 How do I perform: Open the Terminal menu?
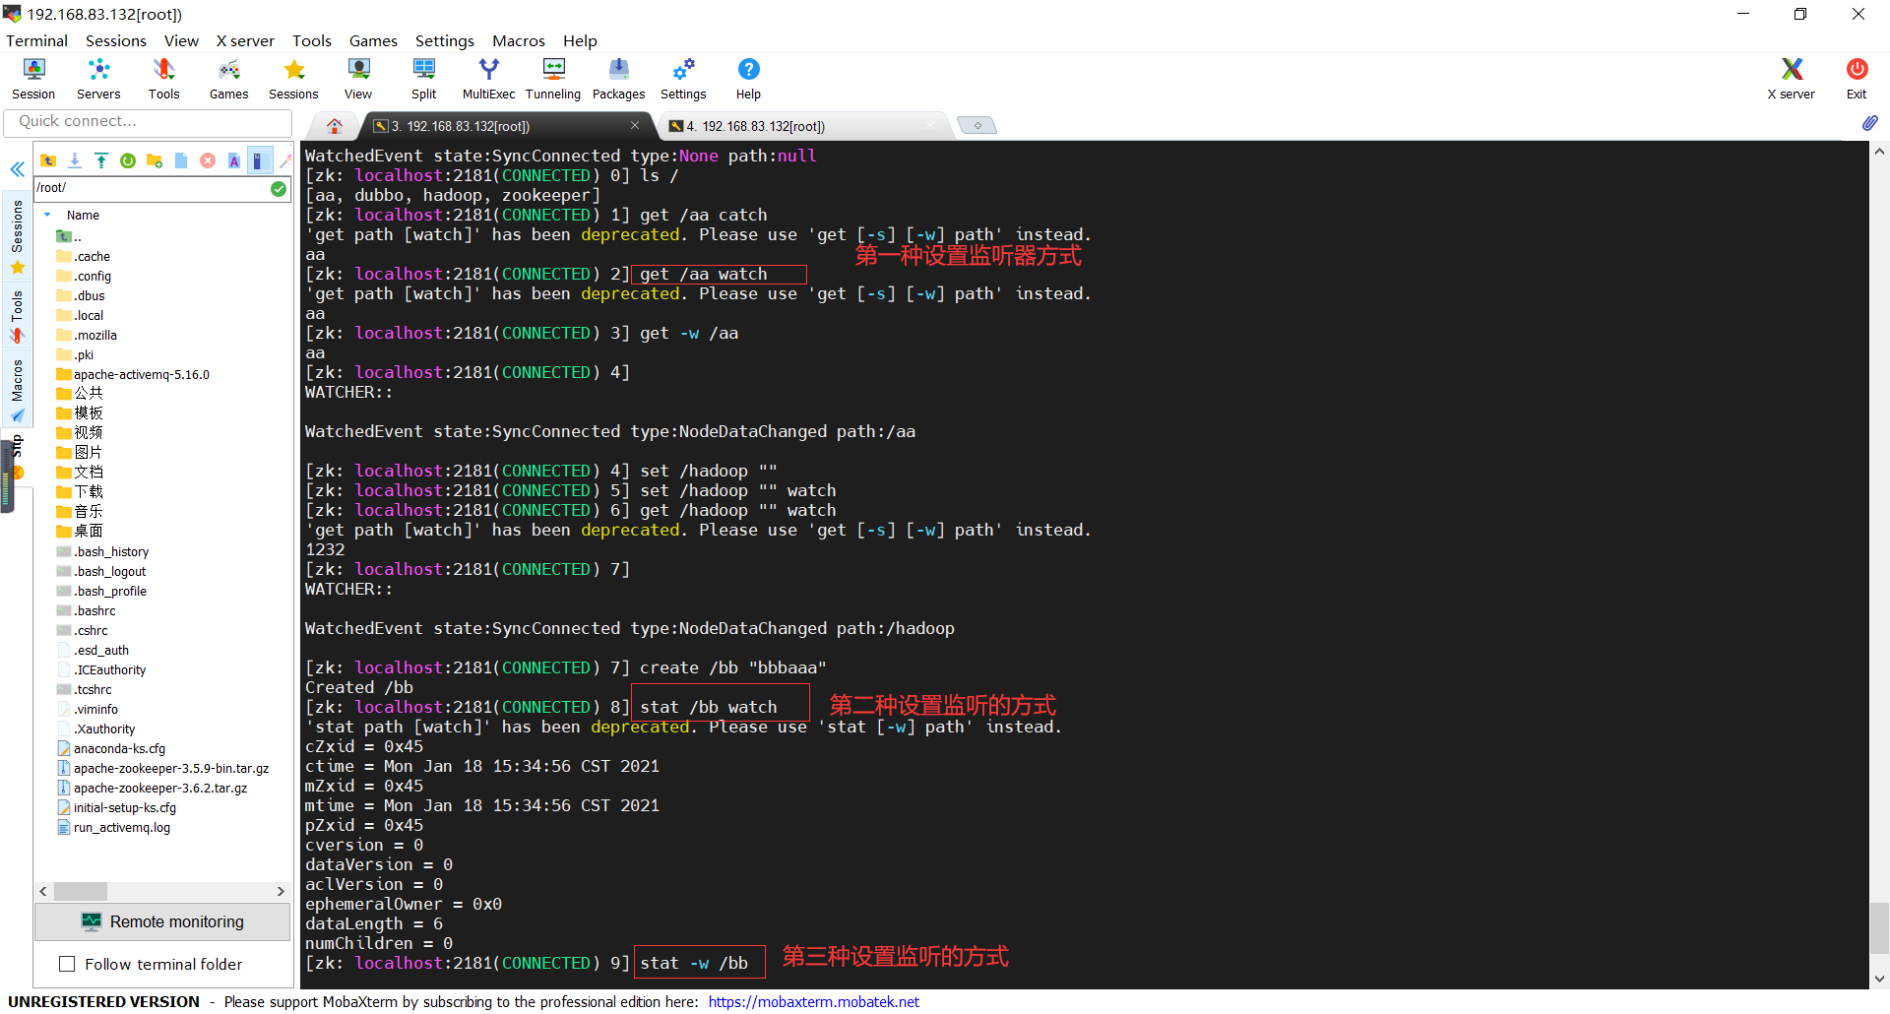(36, 40)
